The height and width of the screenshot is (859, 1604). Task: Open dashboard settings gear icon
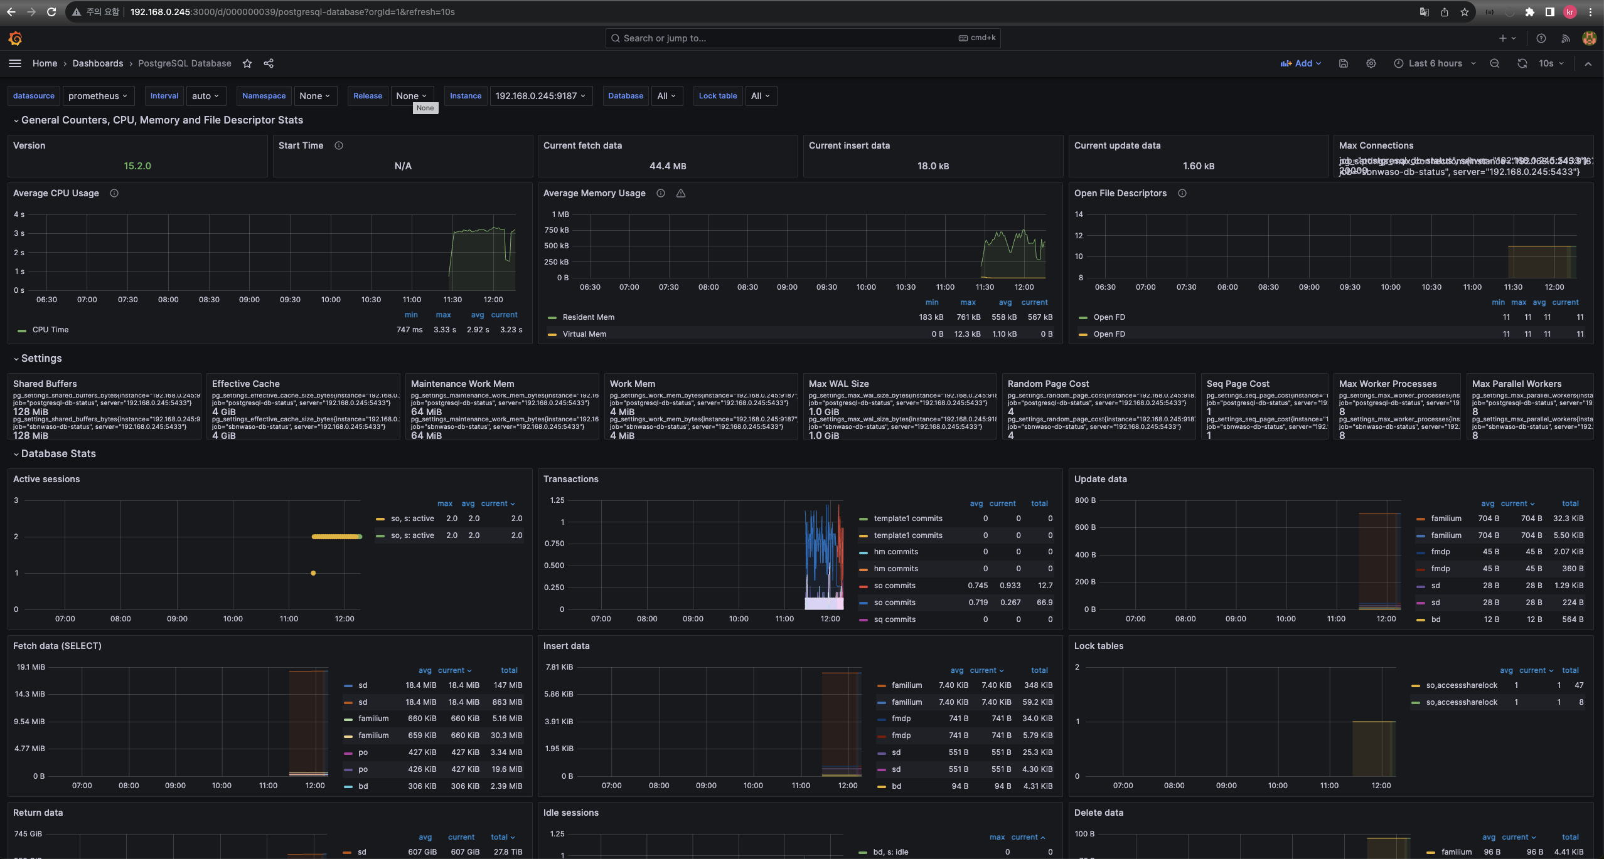[1371, 63]
